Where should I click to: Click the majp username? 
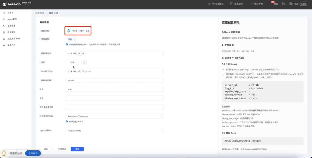pos(296,4)
